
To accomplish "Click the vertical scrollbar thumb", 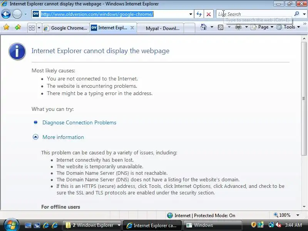I will pyautogui.click(x=304, y=99).
